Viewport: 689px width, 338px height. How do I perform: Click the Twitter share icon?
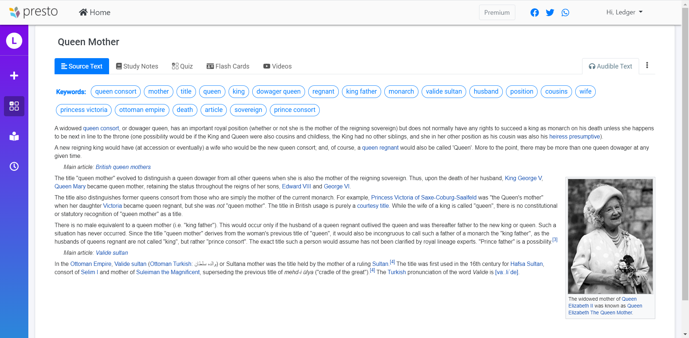point(550,13)
